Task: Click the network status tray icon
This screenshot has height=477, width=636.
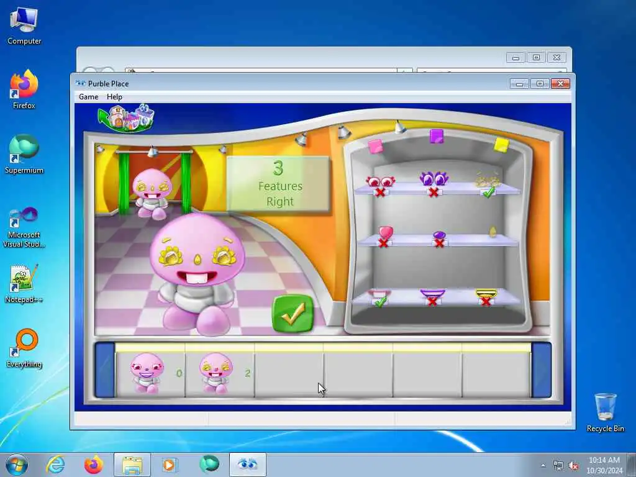Action: pos(558,466)
